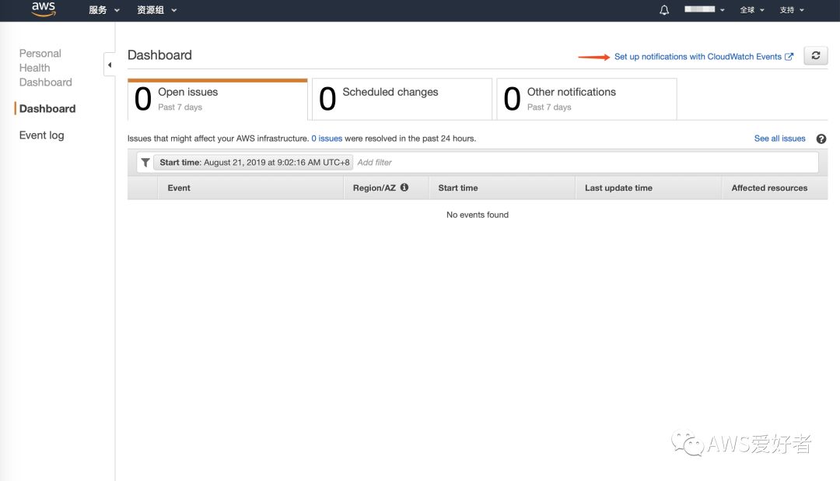The width and height of the screenshot is (840, 481).
Task: Select Dashboard in the sidebar
Action: point(47,109)
